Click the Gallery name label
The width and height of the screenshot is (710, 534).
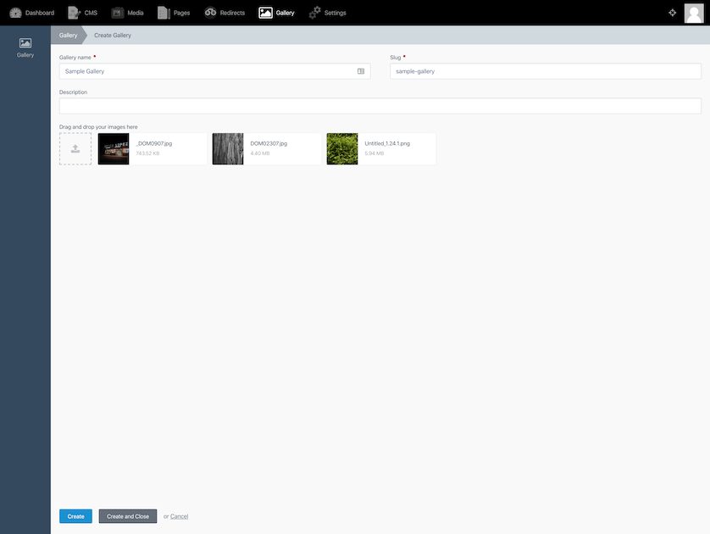coord(75,58)
